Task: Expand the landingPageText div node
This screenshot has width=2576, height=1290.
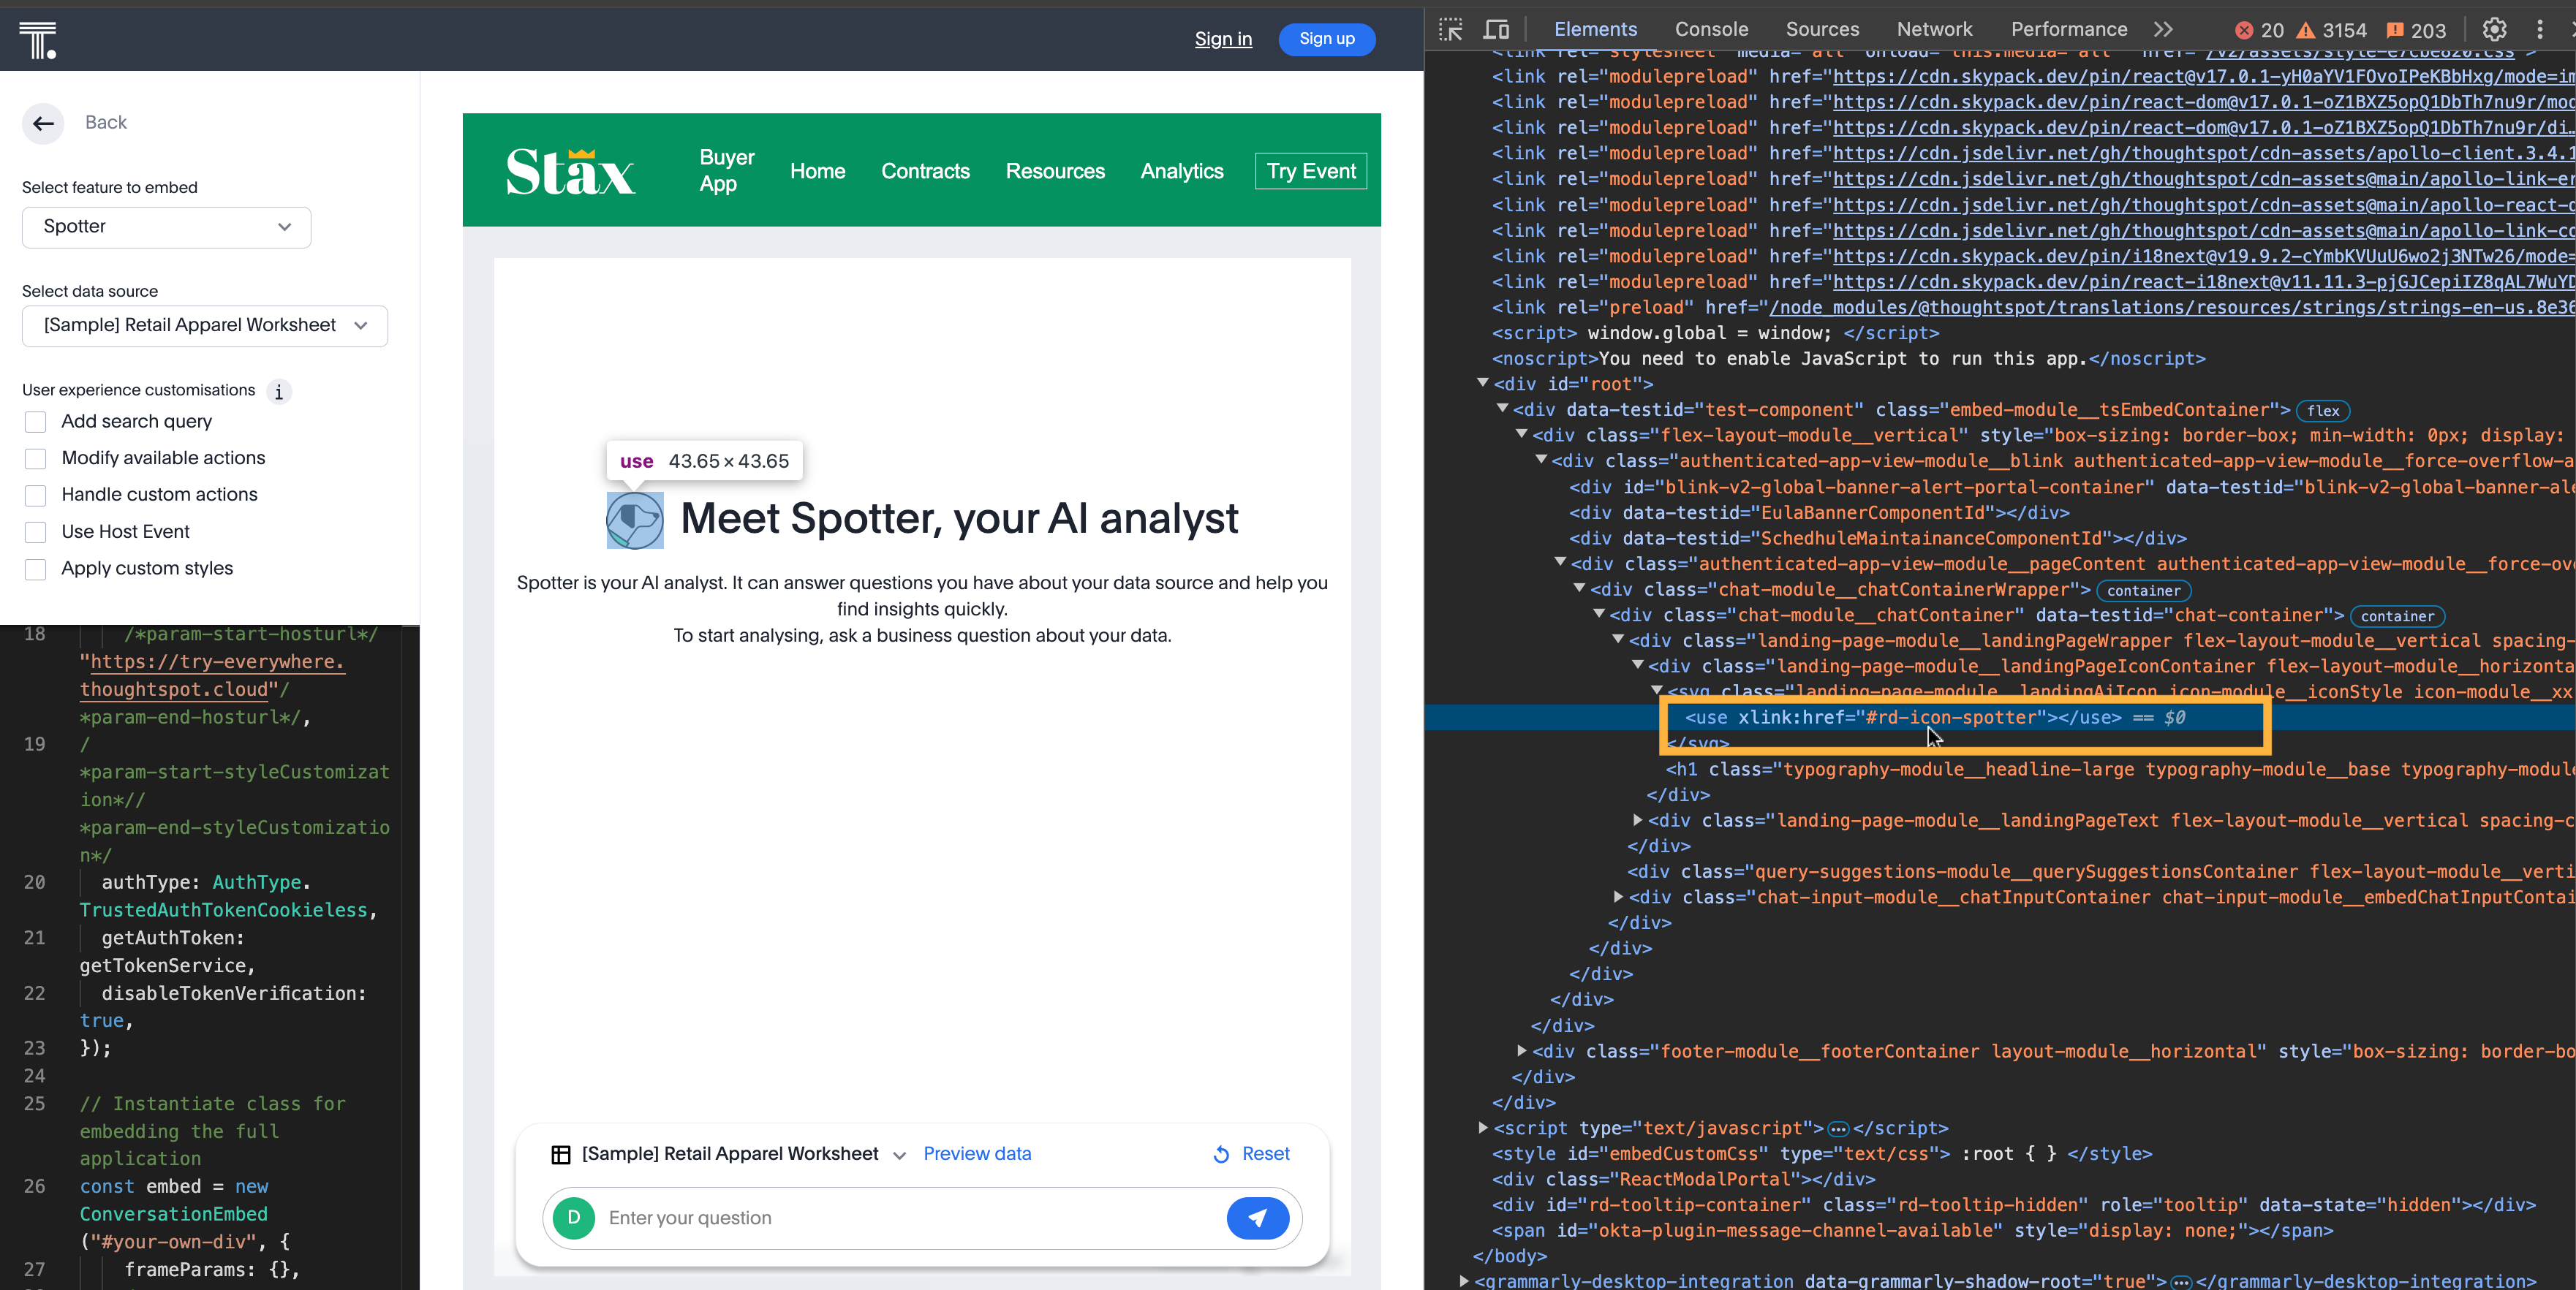Action: click(1637, 819)
